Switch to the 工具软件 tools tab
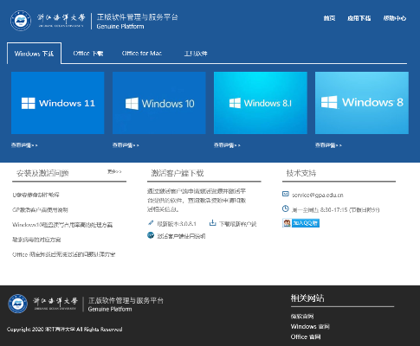This screenshot has height=346, width=420. [x=196, y=54]
